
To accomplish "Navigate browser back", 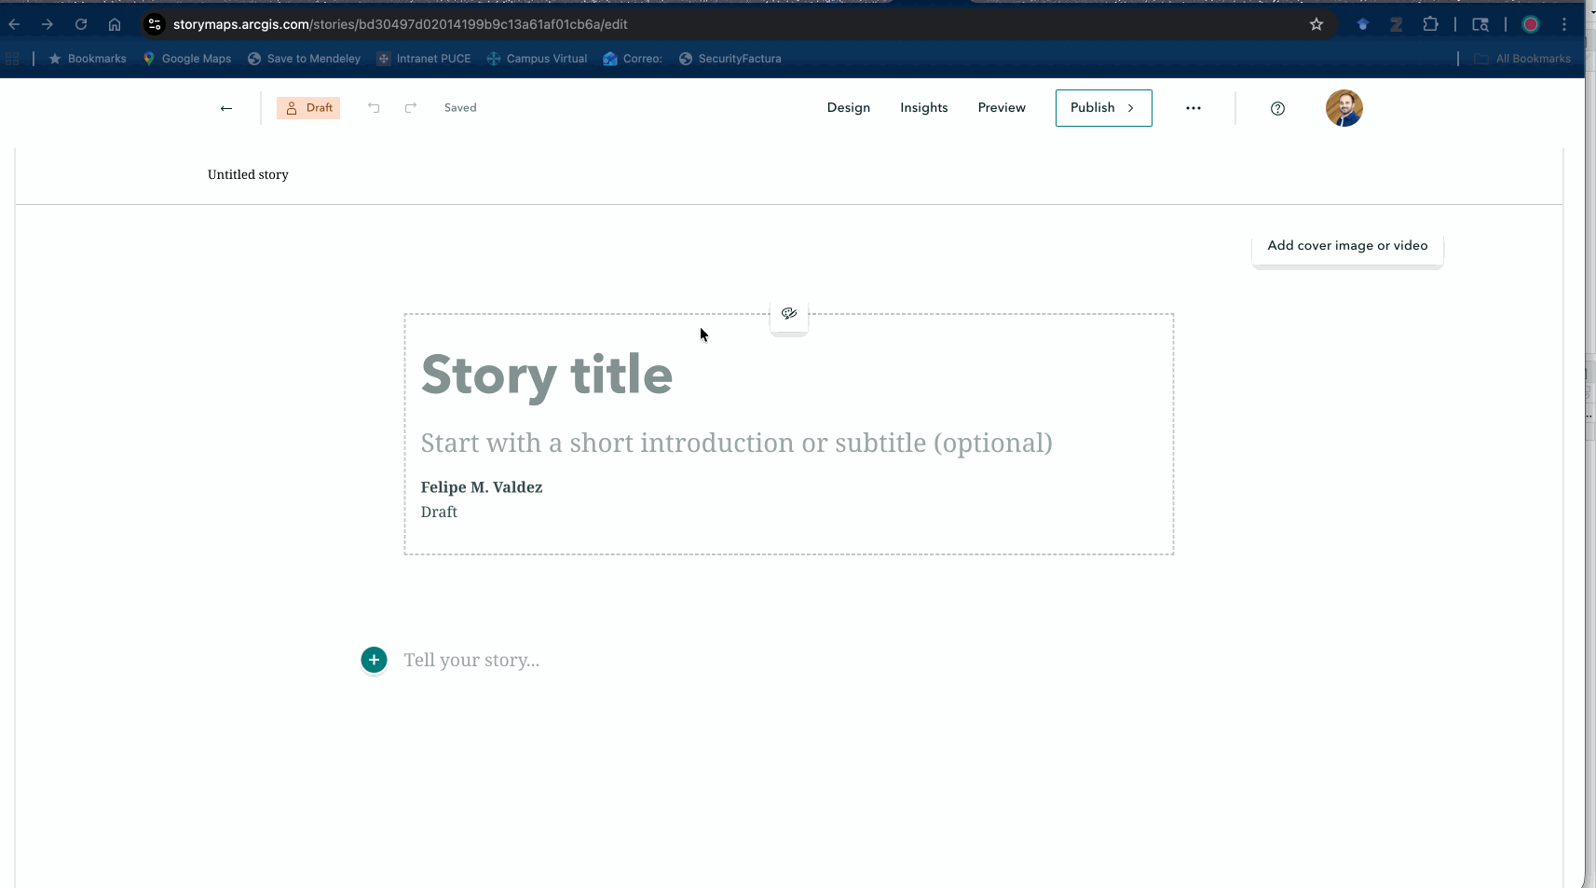I will click(14, 24).
